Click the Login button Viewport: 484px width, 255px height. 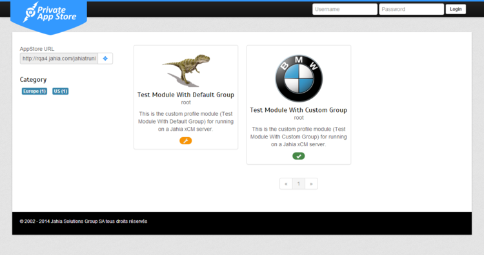(x=456, y=9)
